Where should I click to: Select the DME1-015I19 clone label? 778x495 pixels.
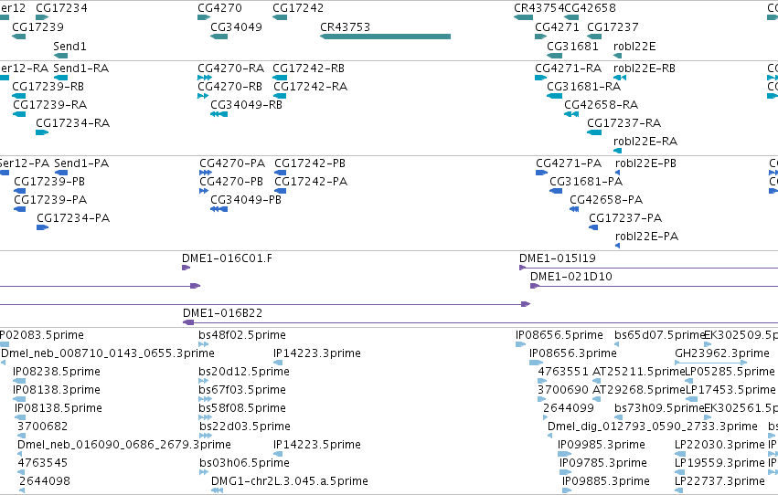pyautogui.click(x=557, y=258)
